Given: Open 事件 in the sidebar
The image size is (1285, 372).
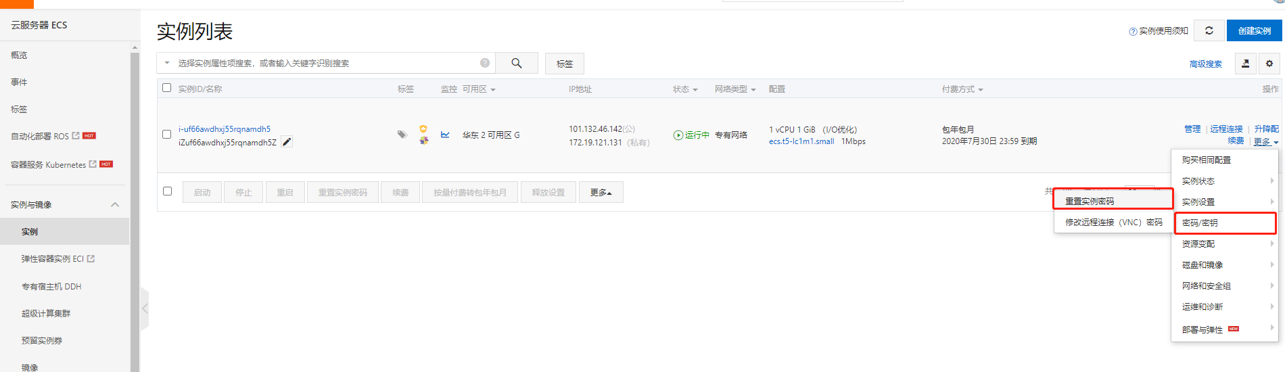Looking at the screenshot, I should click(19, 83).
